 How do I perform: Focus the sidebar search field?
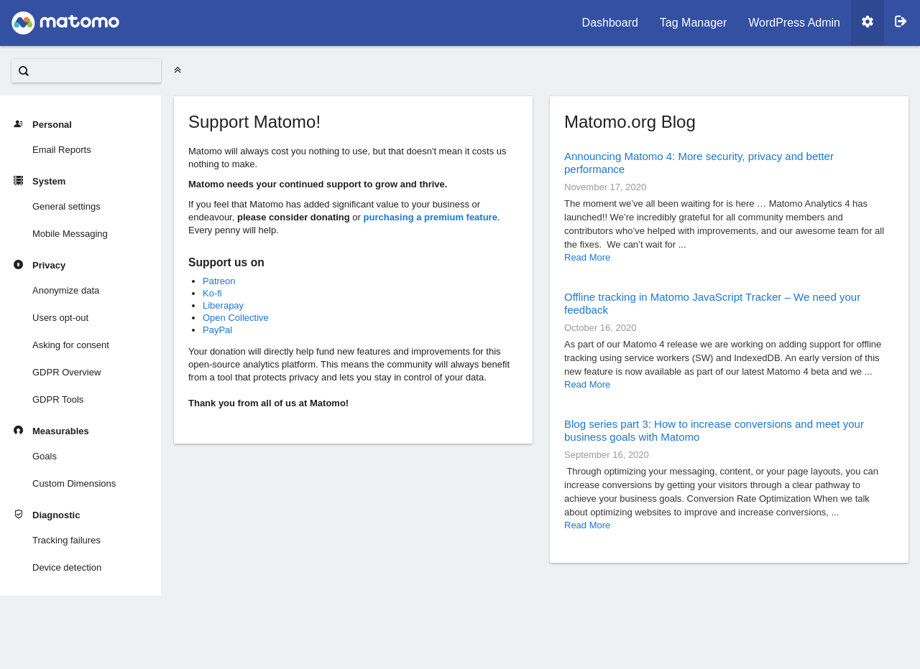click(x=93, y=71)
